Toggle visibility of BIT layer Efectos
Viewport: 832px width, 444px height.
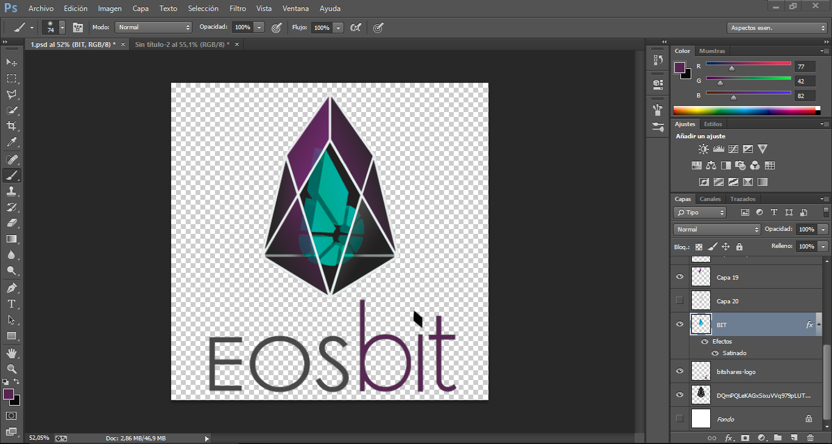tap(705, 342)
